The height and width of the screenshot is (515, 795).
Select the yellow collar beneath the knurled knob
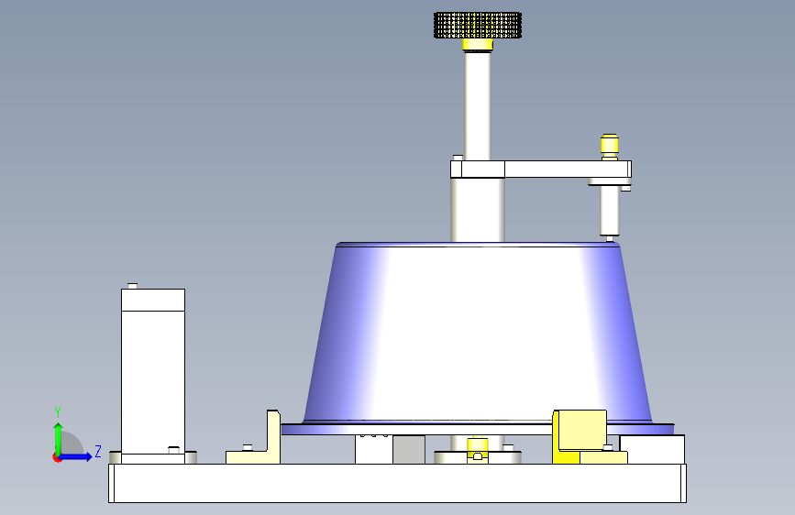(x=477, y=45)
